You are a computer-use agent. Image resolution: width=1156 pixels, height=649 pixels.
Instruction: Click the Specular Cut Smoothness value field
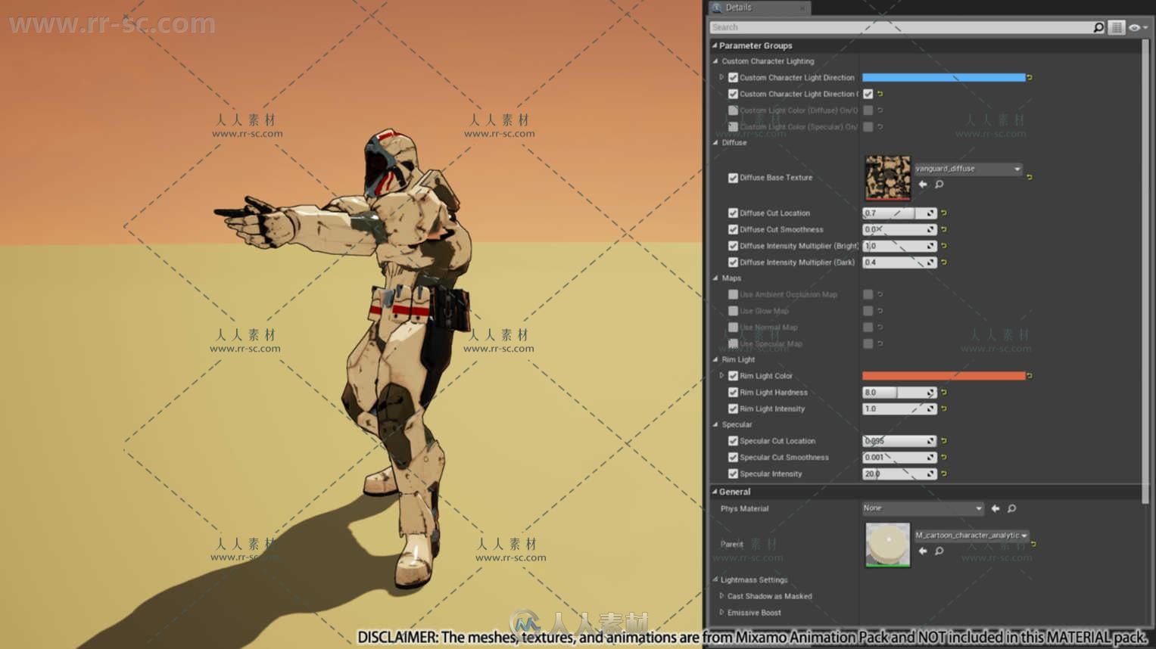click(x=899, y=458)
